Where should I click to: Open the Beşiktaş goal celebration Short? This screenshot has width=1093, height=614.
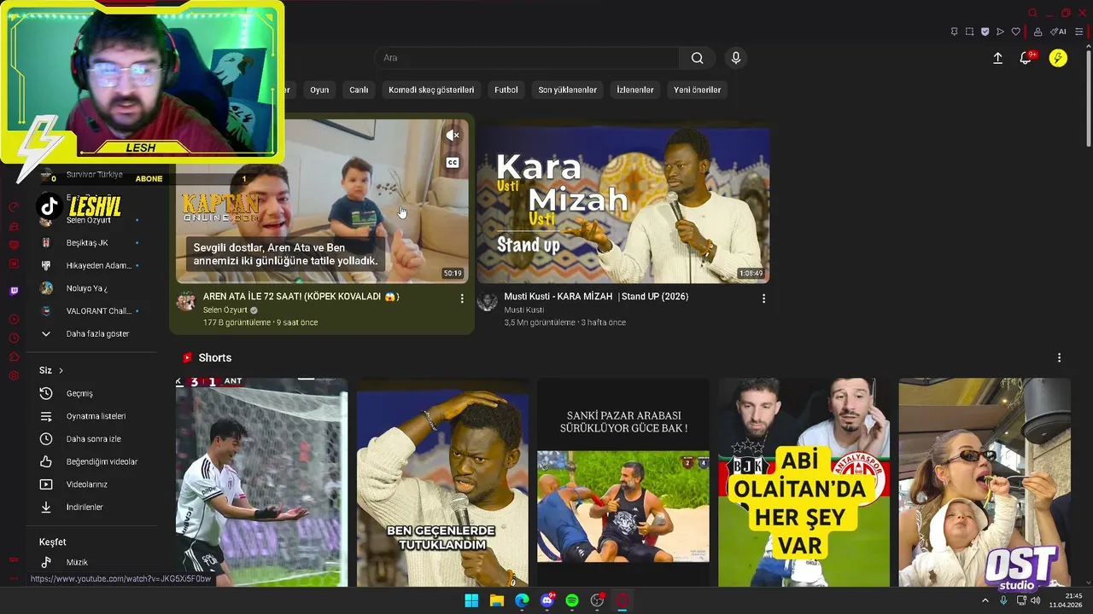pyautogui.click(x=261, y=483)
